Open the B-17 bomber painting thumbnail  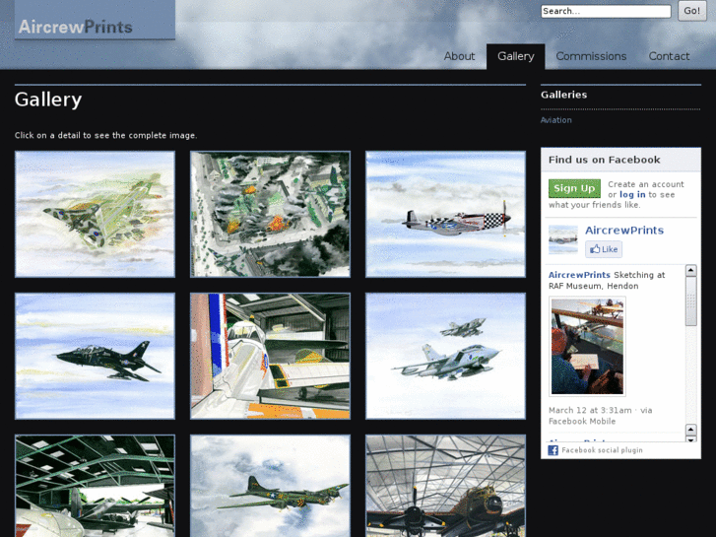[x=270, y=486]
